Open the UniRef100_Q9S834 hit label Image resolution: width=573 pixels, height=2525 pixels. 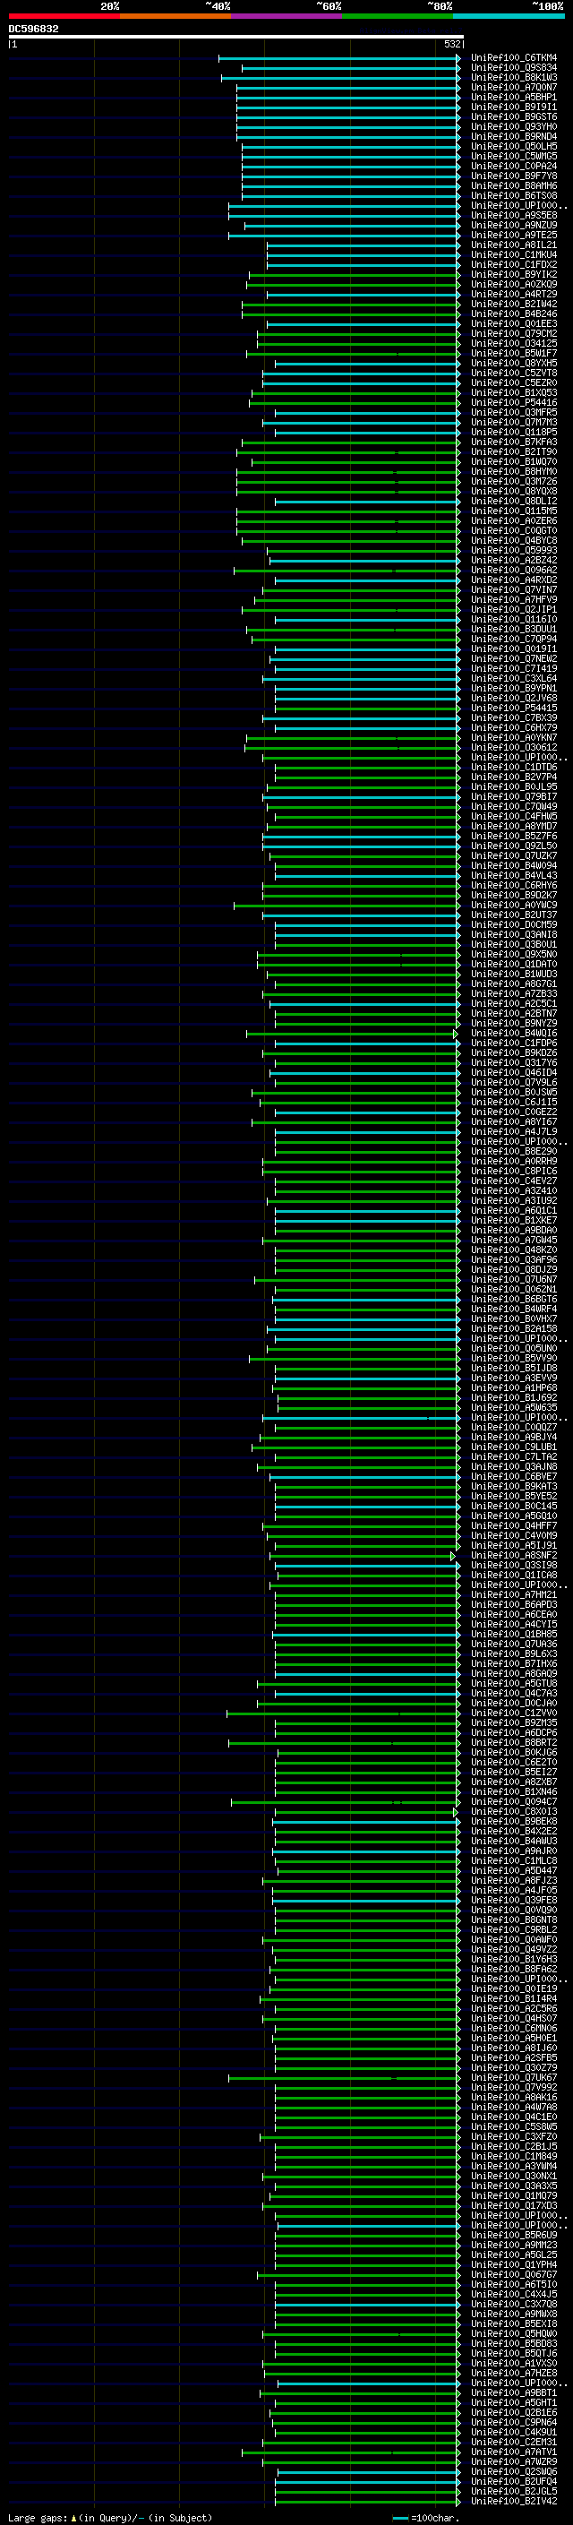coord(513,68)
